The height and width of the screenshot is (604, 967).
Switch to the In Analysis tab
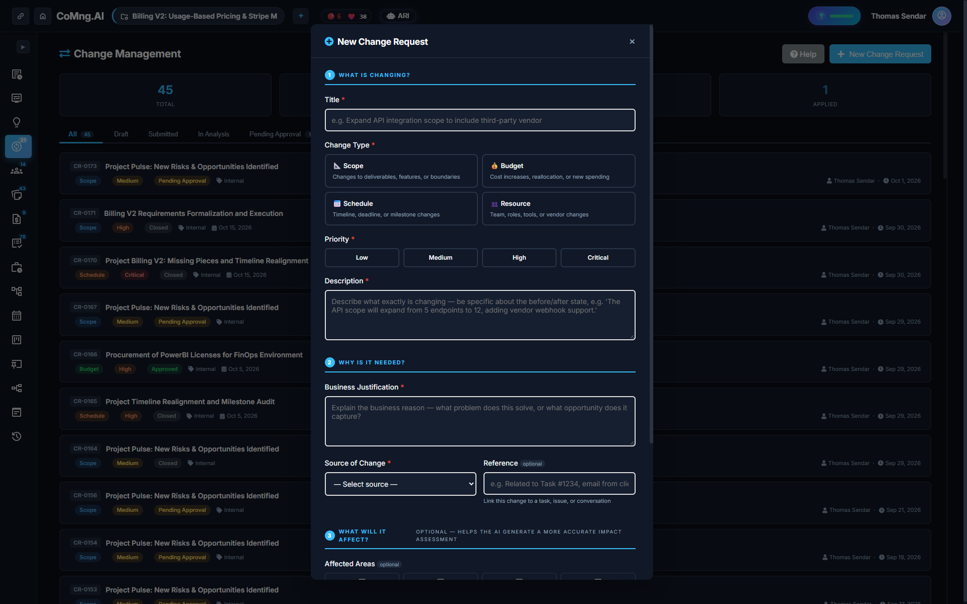point(214,134)
